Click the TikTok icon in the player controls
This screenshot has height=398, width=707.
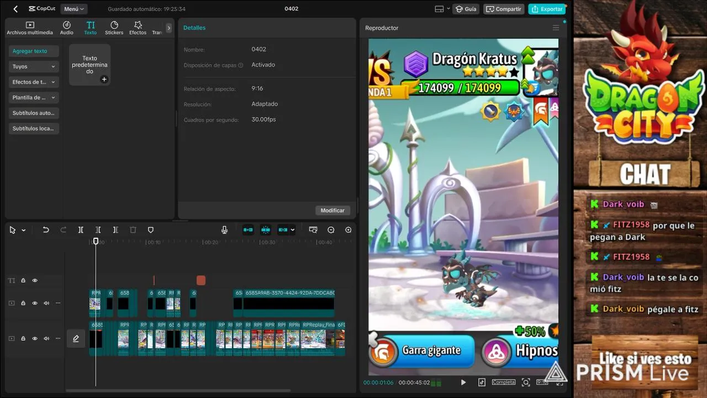coord(482,382)
